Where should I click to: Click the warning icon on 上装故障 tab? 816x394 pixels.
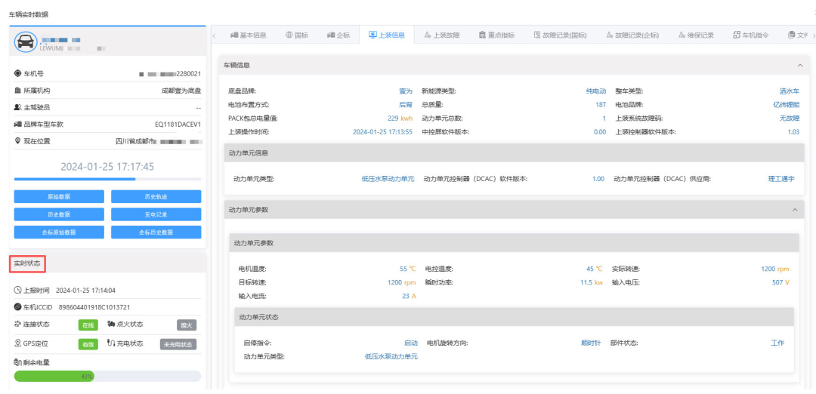(x=427, y=35)
